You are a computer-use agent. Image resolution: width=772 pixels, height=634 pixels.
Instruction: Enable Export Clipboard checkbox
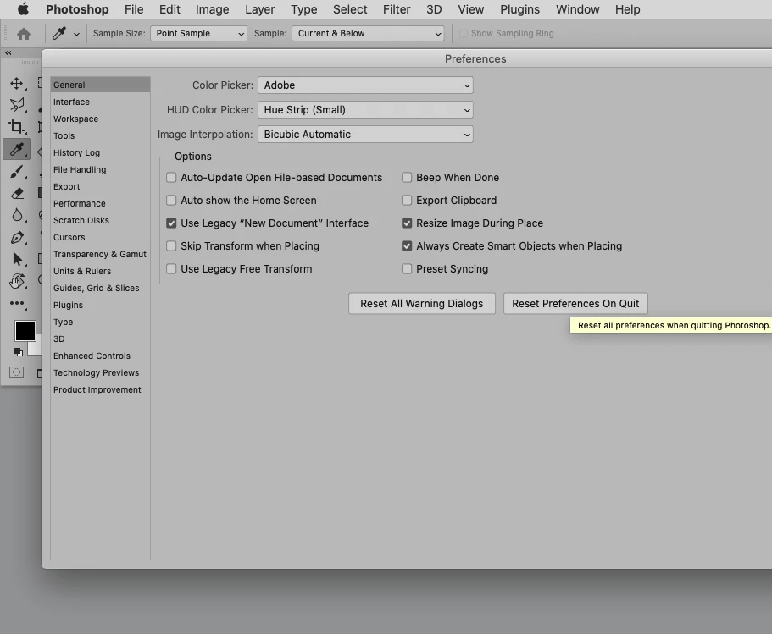pos(407,200)
